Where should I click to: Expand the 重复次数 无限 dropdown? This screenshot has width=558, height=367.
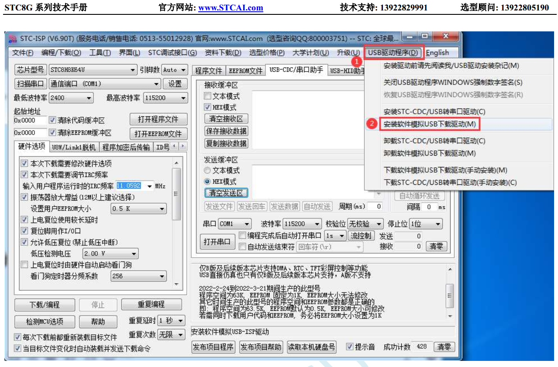click(x=171, y=335)
